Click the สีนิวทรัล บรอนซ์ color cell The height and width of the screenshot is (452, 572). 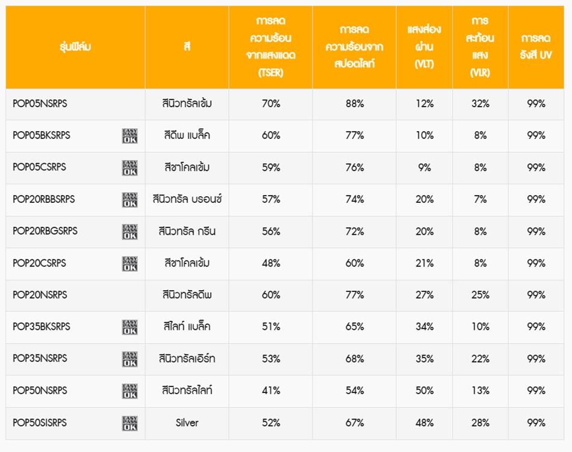pos(187,199)
